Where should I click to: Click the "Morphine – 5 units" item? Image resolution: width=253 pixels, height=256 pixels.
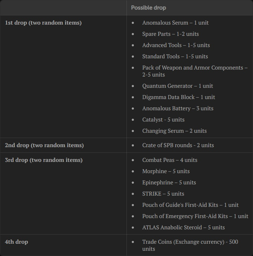click(x=166, y=171)
